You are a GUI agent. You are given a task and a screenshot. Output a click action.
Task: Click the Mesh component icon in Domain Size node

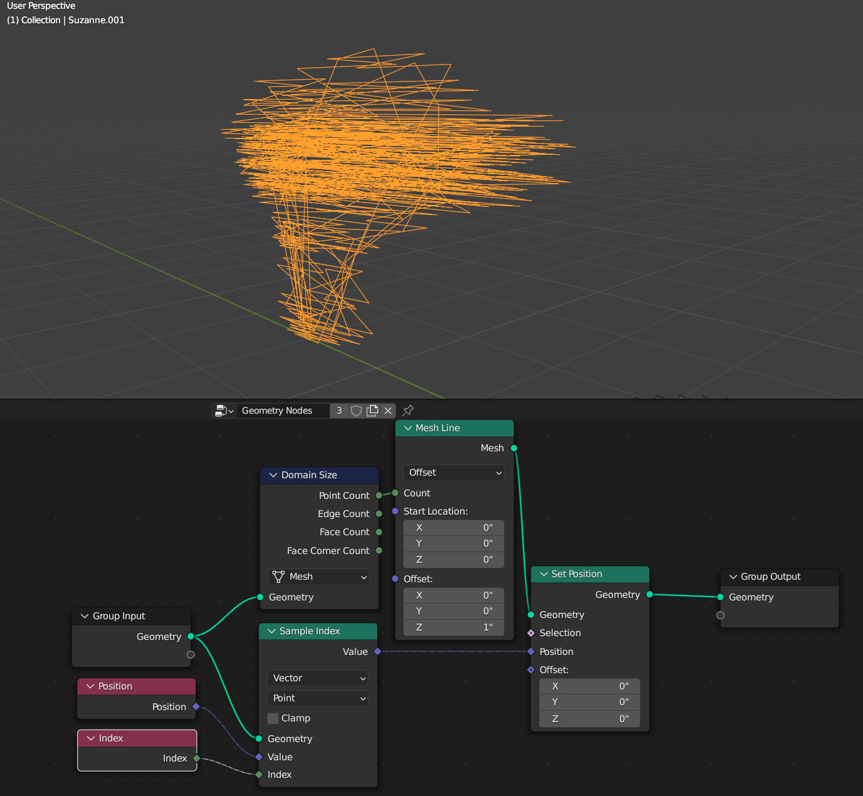click(279, 577)
